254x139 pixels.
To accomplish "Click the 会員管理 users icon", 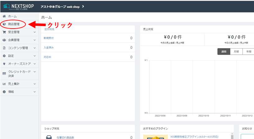I will 4,40.
